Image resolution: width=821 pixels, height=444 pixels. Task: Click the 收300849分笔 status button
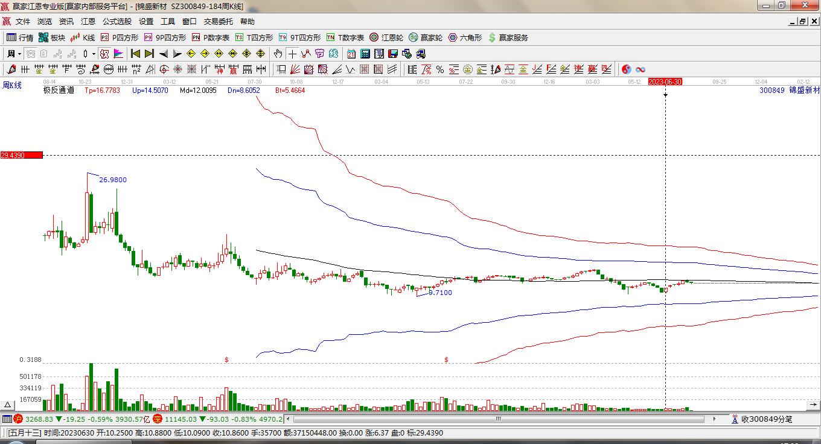[762, 419]
